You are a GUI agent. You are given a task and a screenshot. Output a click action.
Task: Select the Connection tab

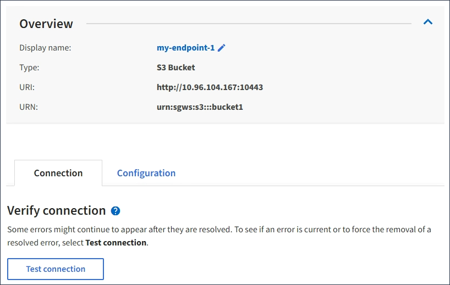58,173
